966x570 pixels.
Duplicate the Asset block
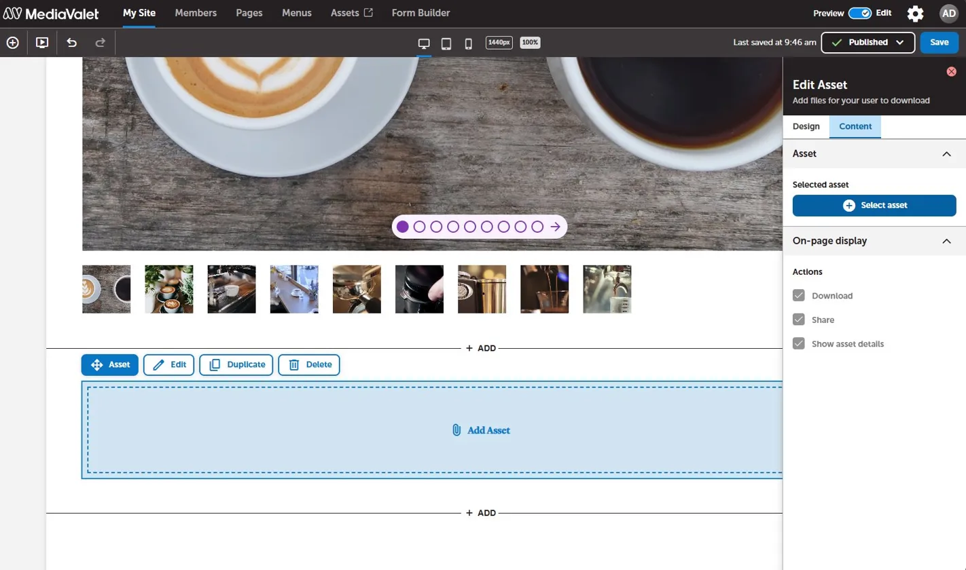point(236,364)
